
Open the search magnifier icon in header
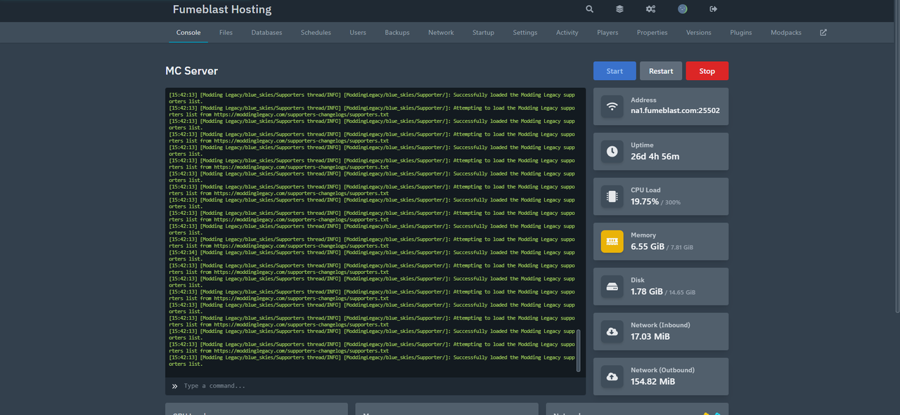coord(589,9)
